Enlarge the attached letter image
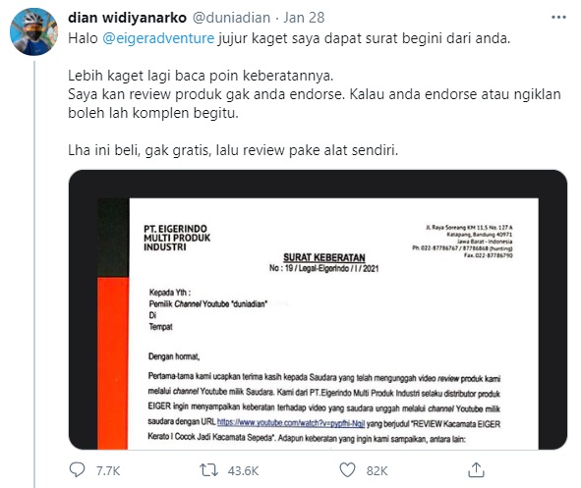The image size is (581, 488). 318,309
